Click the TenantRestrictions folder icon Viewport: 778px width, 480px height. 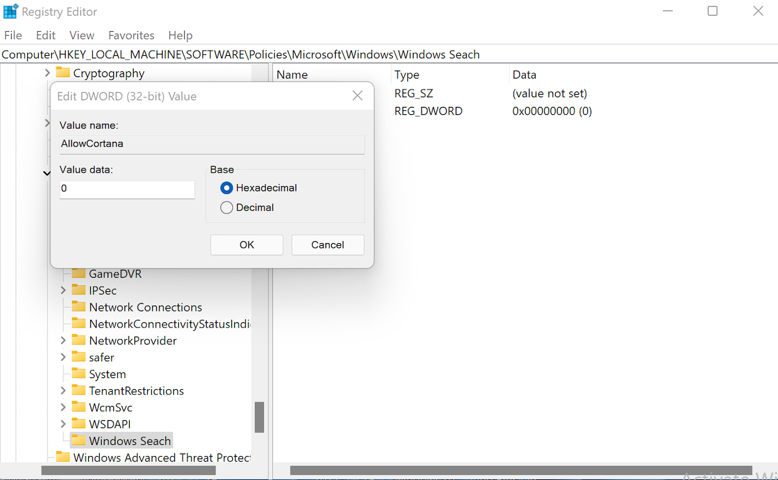(78, 390)
